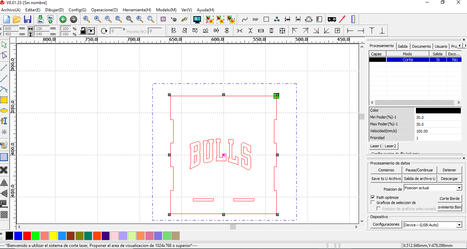
Task: Click the Descargar button
Action: point(450,179)
